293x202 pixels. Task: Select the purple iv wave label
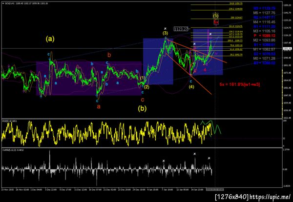[216, 54]
